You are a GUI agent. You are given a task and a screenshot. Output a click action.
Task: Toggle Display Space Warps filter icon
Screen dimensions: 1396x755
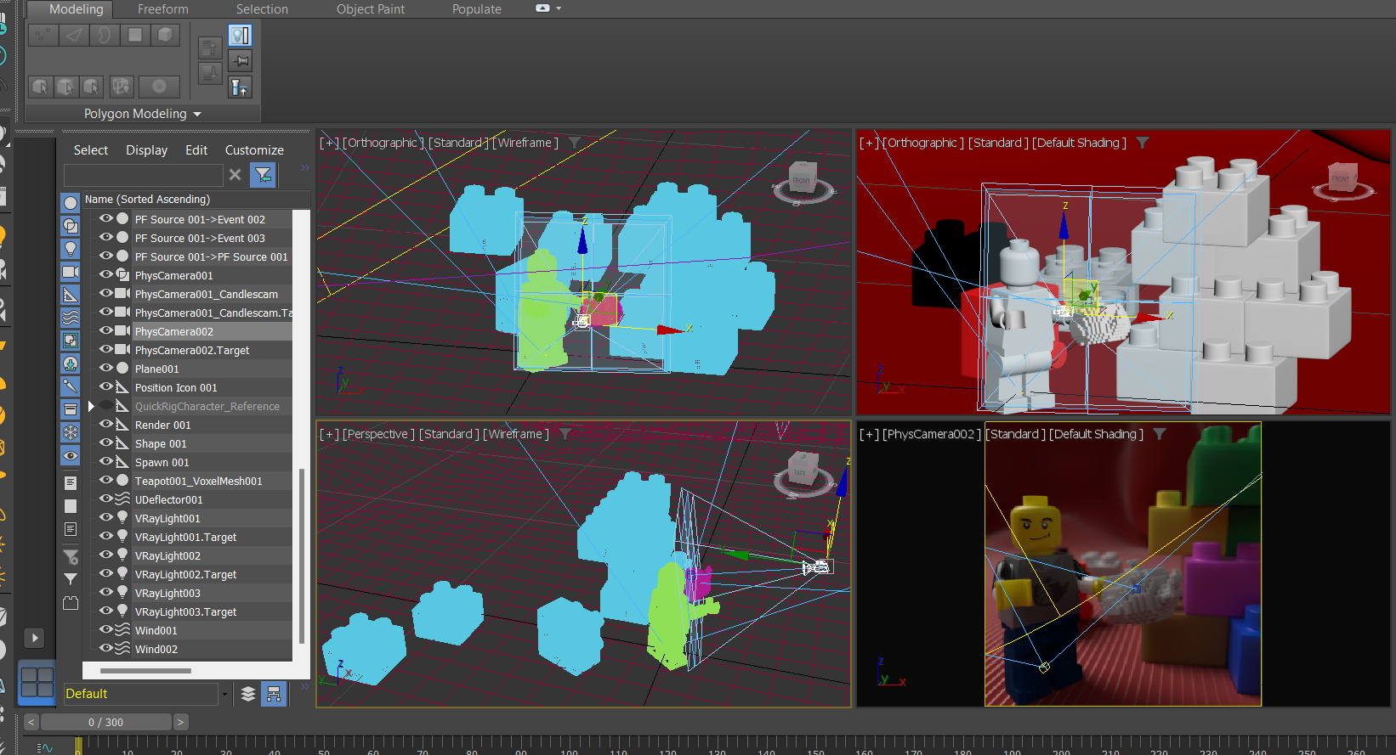click(x=71, y=318)
